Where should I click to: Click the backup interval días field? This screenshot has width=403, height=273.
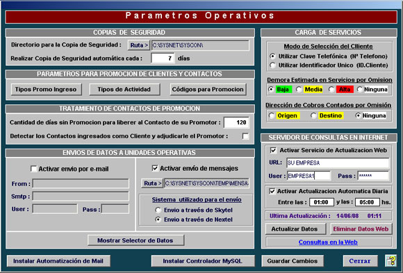click(x=163, y=58)
